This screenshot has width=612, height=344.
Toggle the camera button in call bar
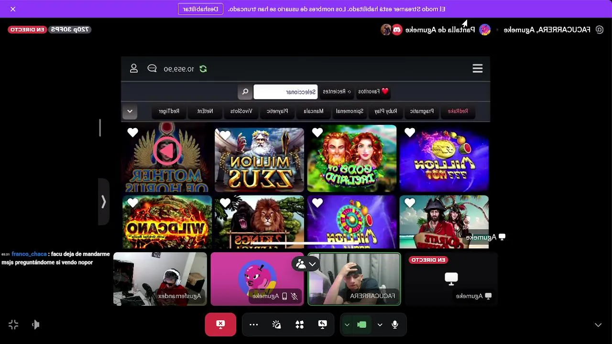(362, 325)
